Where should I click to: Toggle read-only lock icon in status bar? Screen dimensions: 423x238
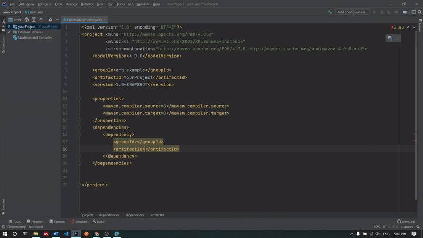point(418,227)
